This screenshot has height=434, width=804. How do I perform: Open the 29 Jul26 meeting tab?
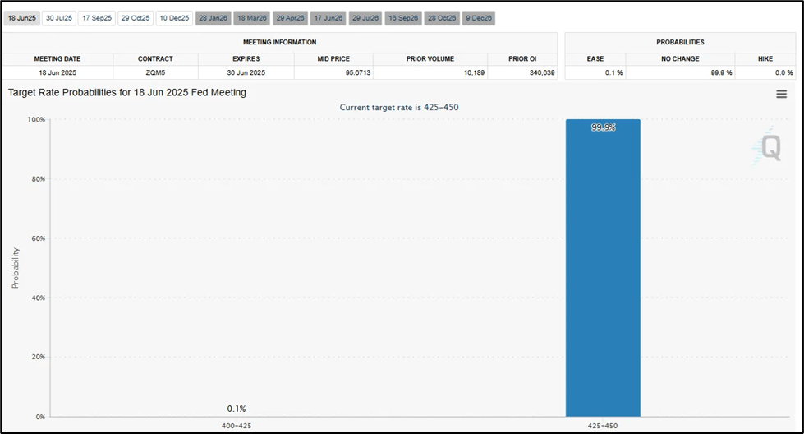[x=365, y=18]
